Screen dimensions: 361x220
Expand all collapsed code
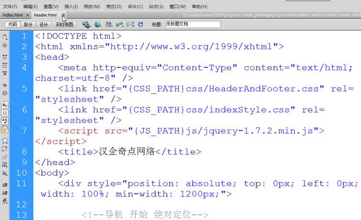(x=5, y=73)
